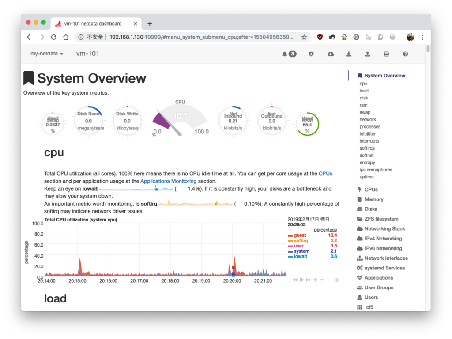452x339 pixels.
Task: Click the site info security icon in address bar
Action: pyautogui.click(x=81, y=37)
